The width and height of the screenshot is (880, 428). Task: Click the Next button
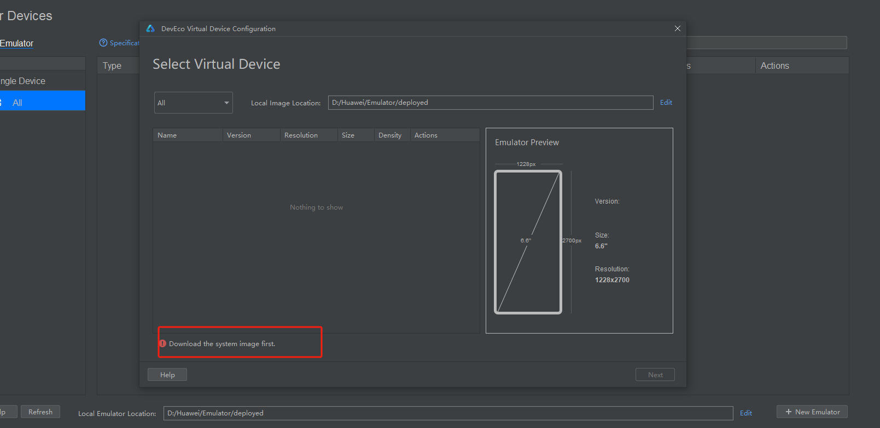655,374
